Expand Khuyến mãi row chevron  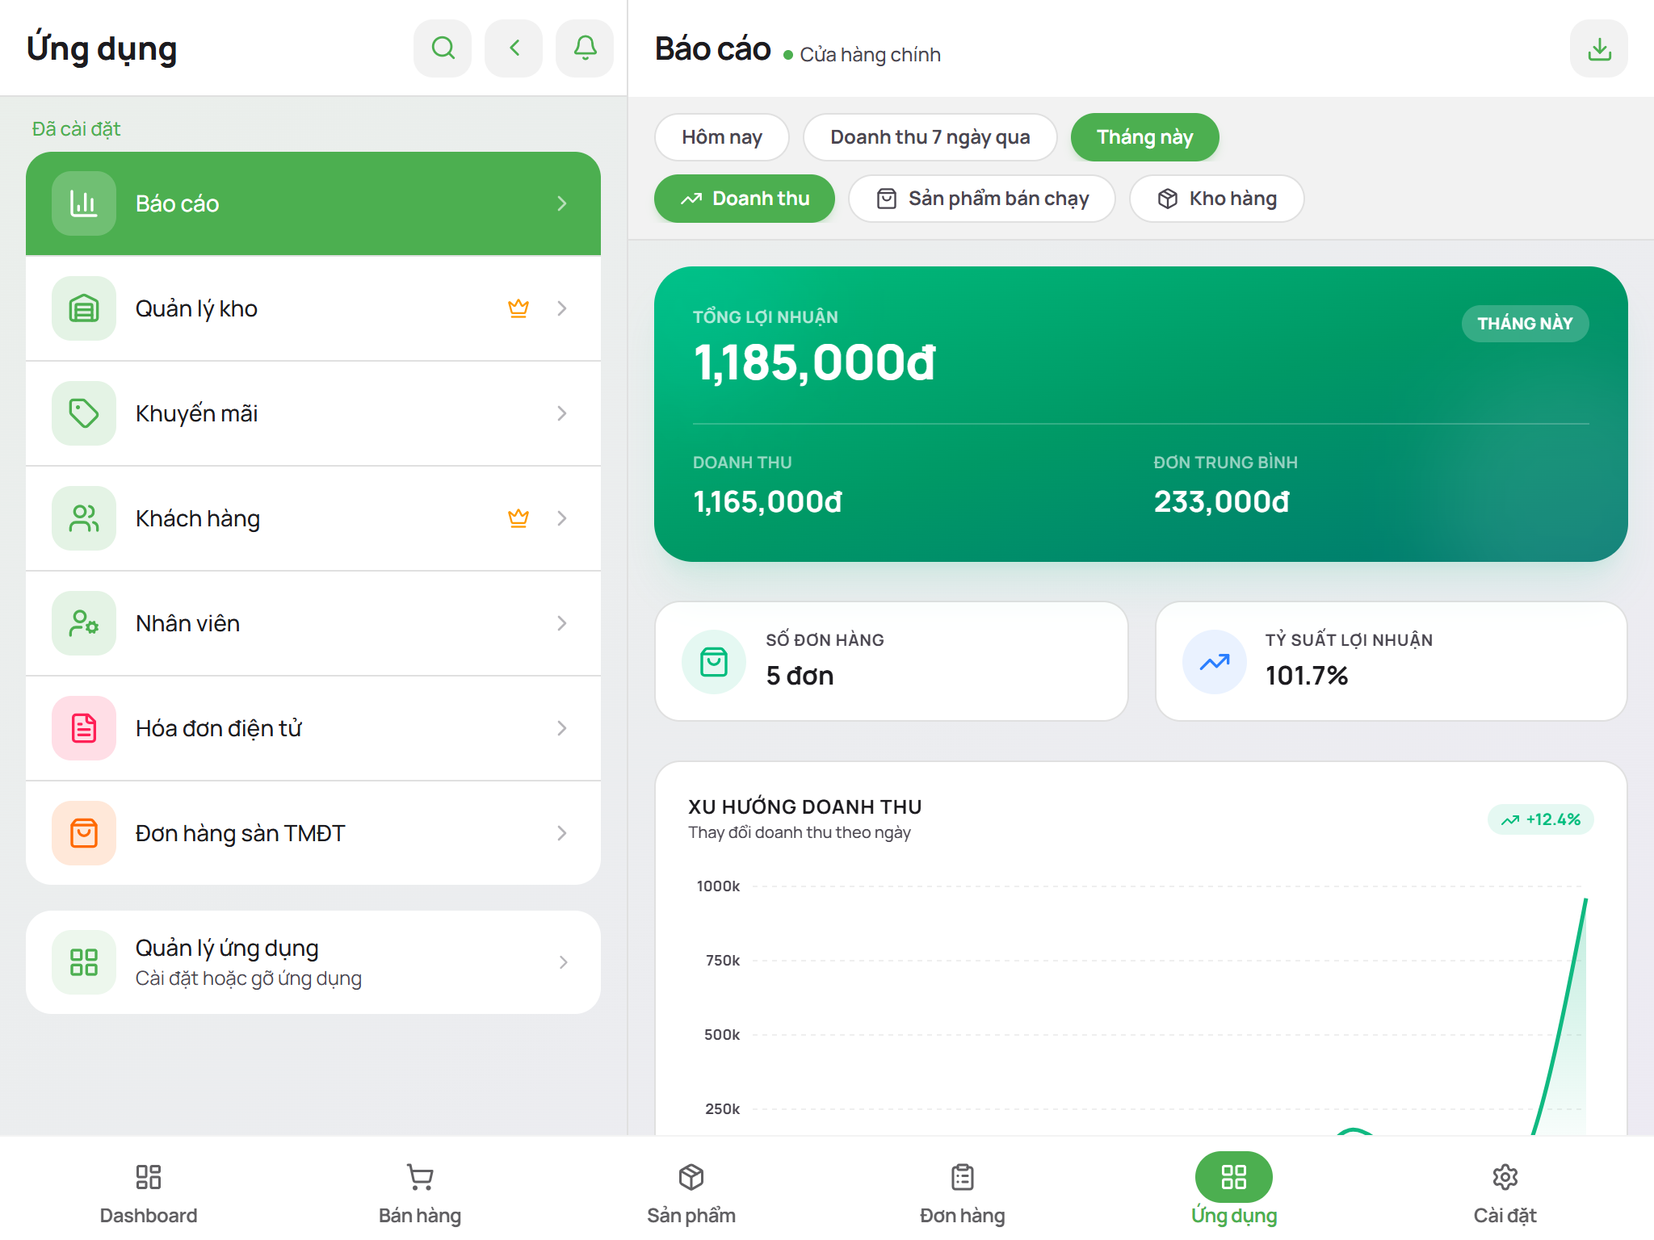pyautogui.click(x=562, y=413)
